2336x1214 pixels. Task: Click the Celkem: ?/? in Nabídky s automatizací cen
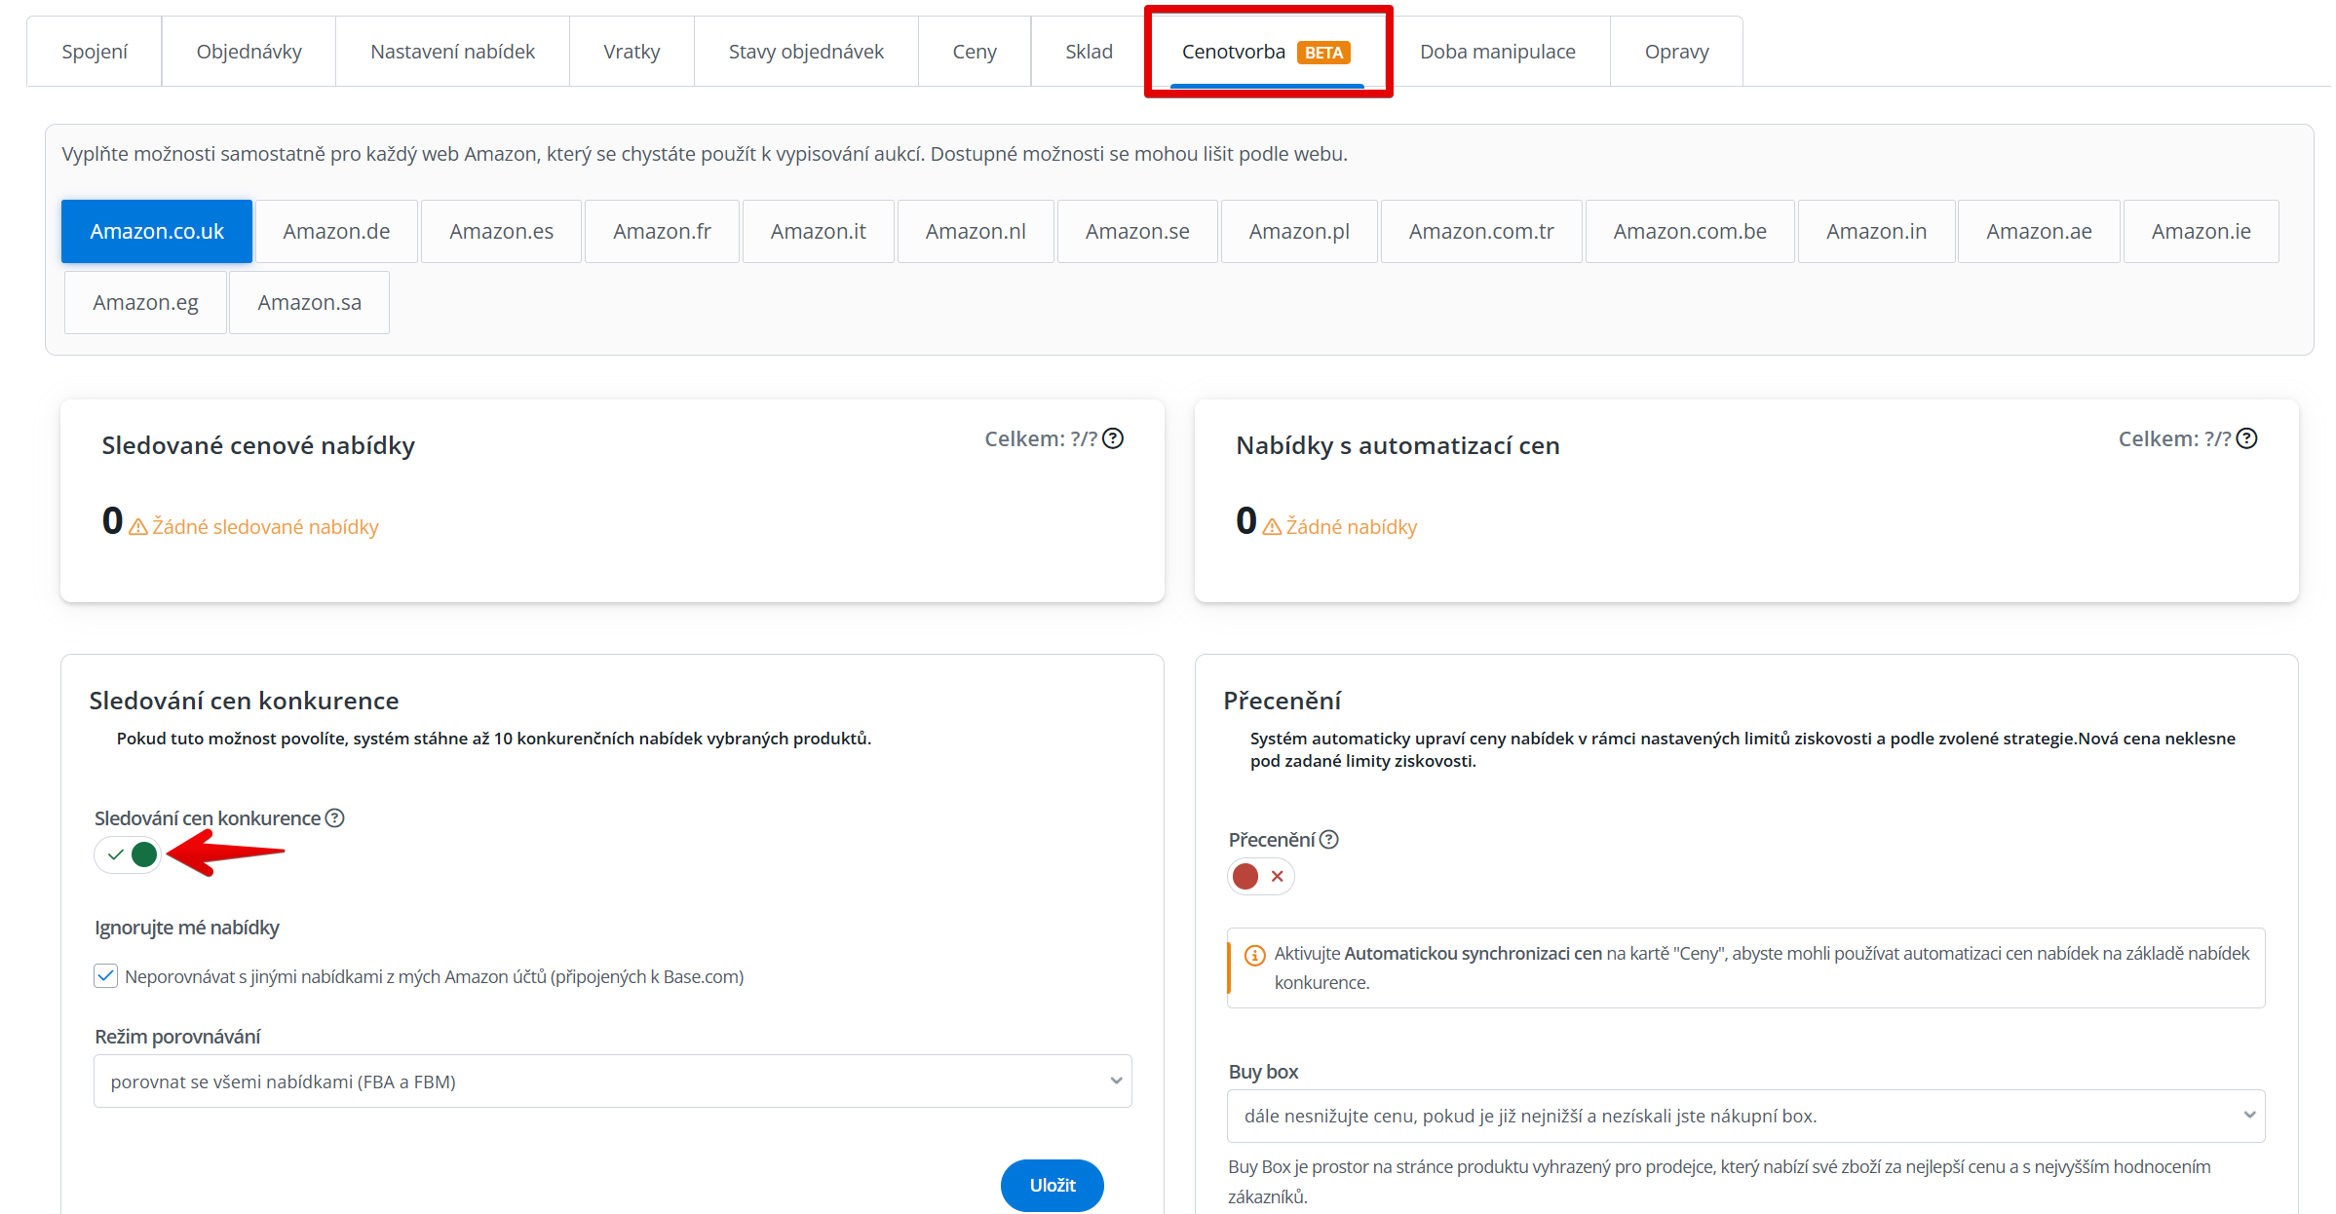pyautogui.click(x=2174, y=438)
